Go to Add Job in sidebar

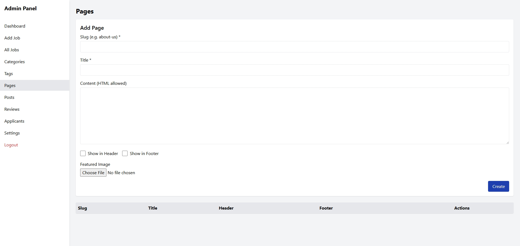12,38
